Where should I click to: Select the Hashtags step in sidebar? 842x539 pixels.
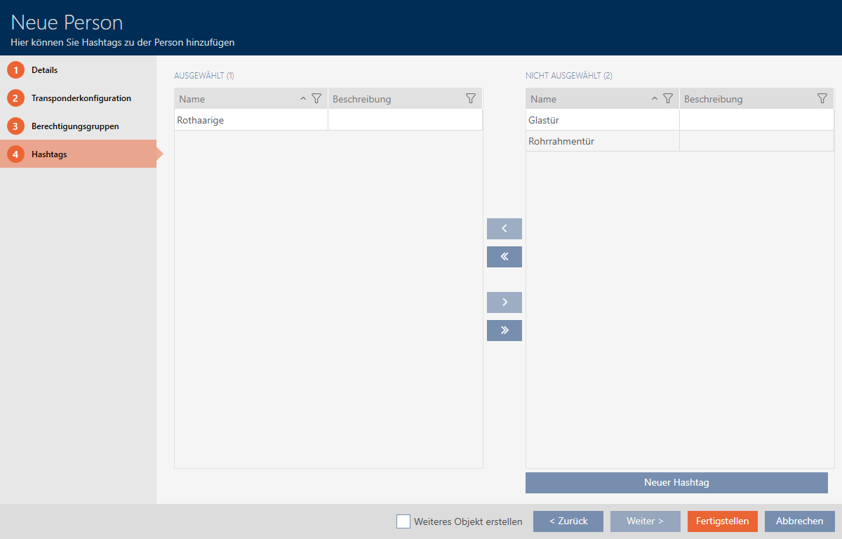(x=49, y=154)
